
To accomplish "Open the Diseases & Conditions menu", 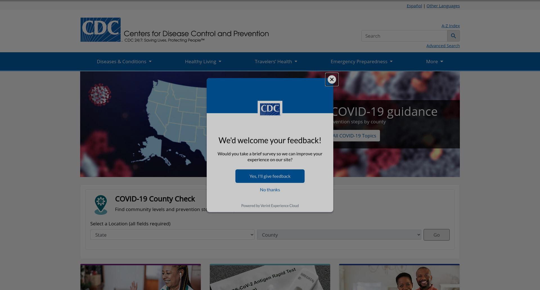I will coord(124,62).
